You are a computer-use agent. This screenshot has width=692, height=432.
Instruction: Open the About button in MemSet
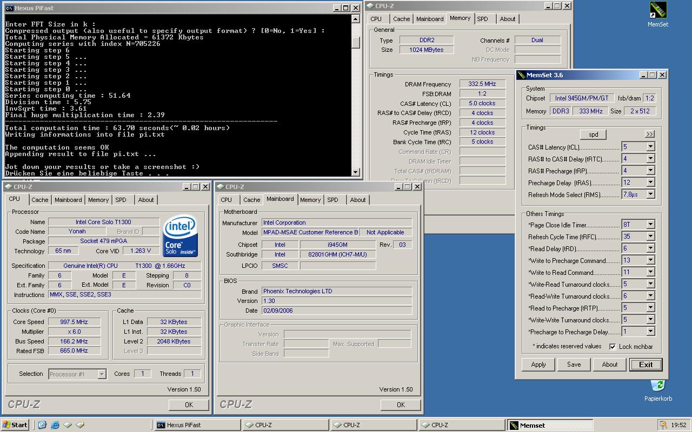click(610, 364)
